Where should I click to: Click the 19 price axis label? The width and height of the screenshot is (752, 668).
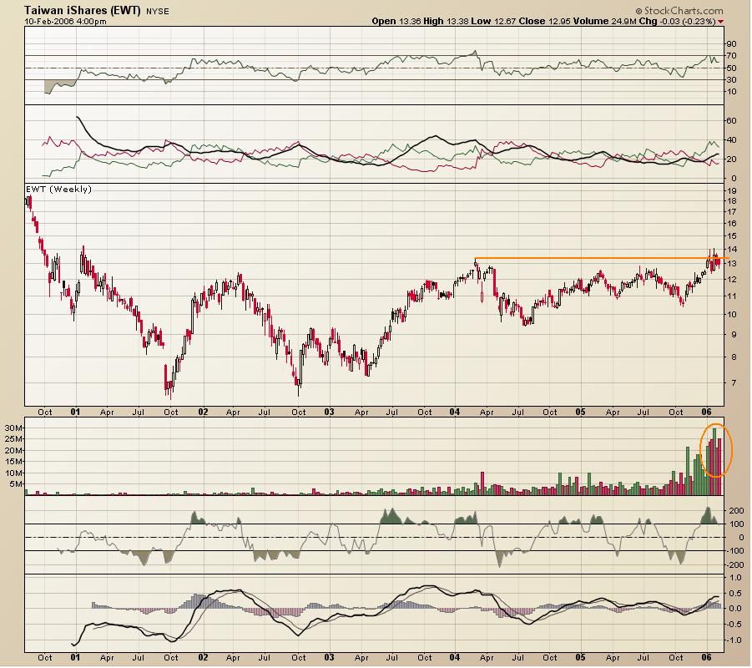click(731, 191)
